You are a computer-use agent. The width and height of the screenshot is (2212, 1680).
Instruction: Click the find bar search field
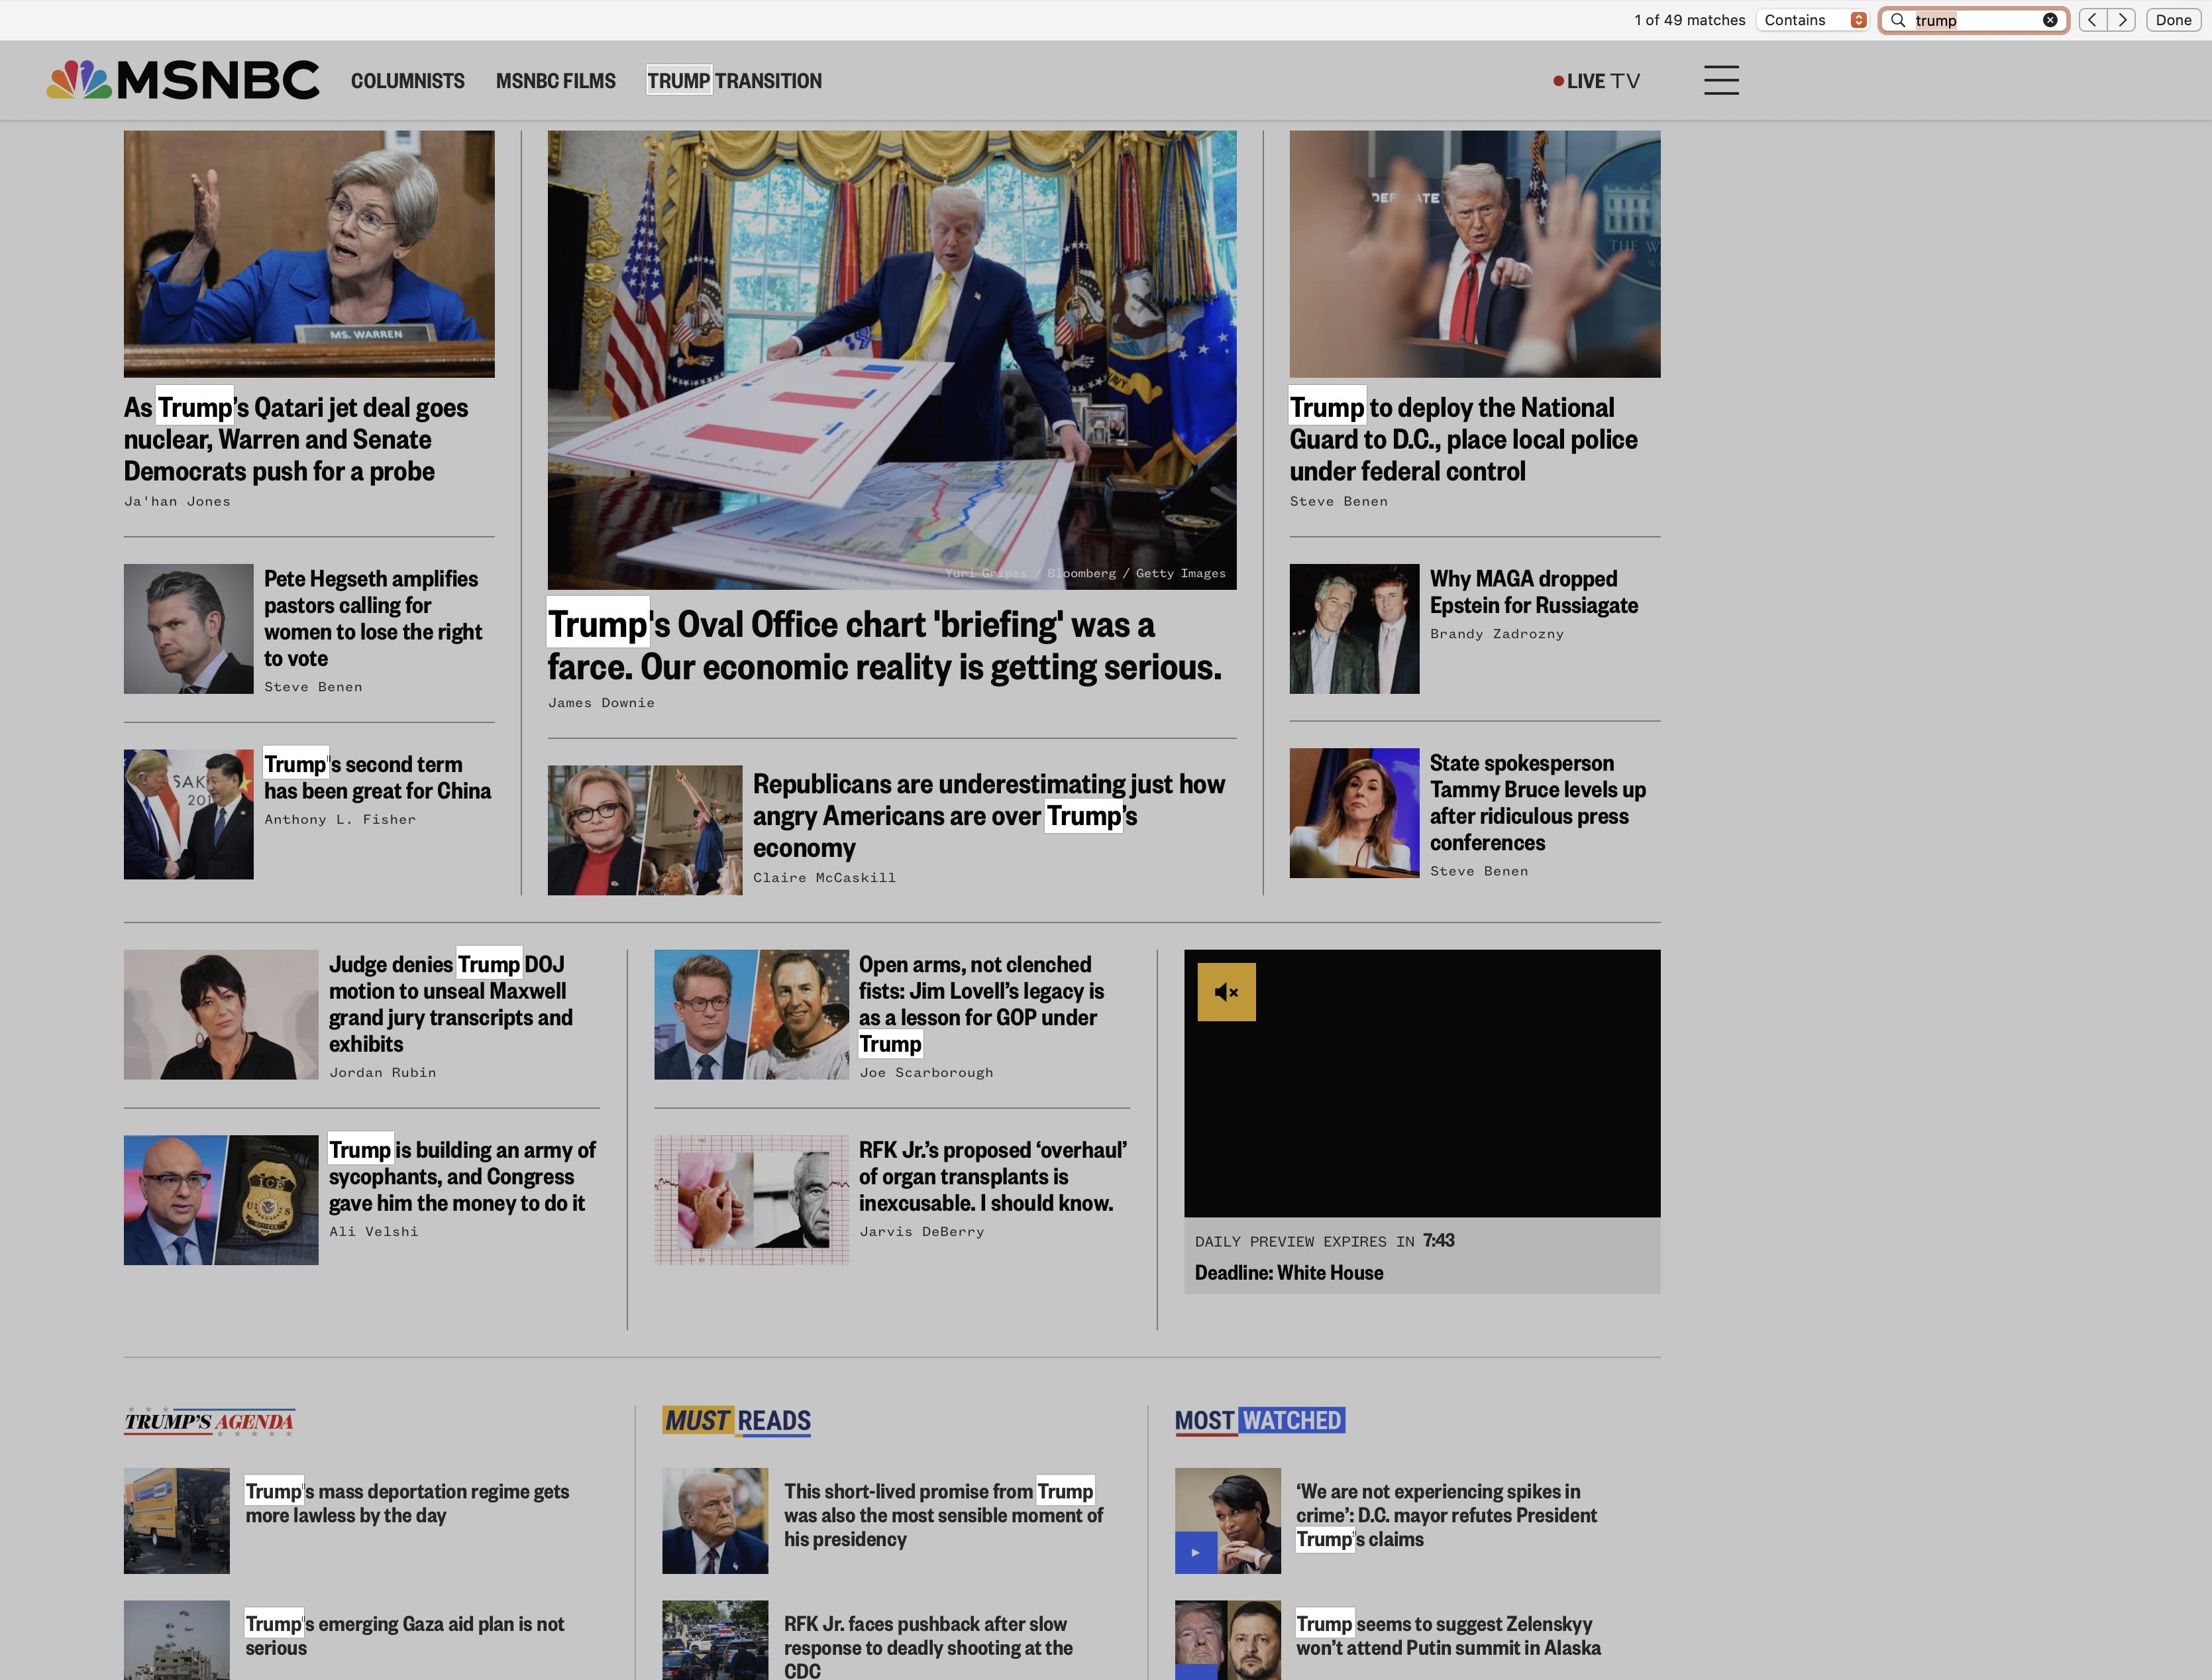click(x=1974, y=20)
